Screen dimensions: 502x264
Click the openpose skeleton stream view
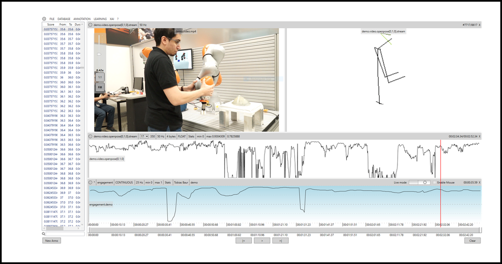coord(384,80)
